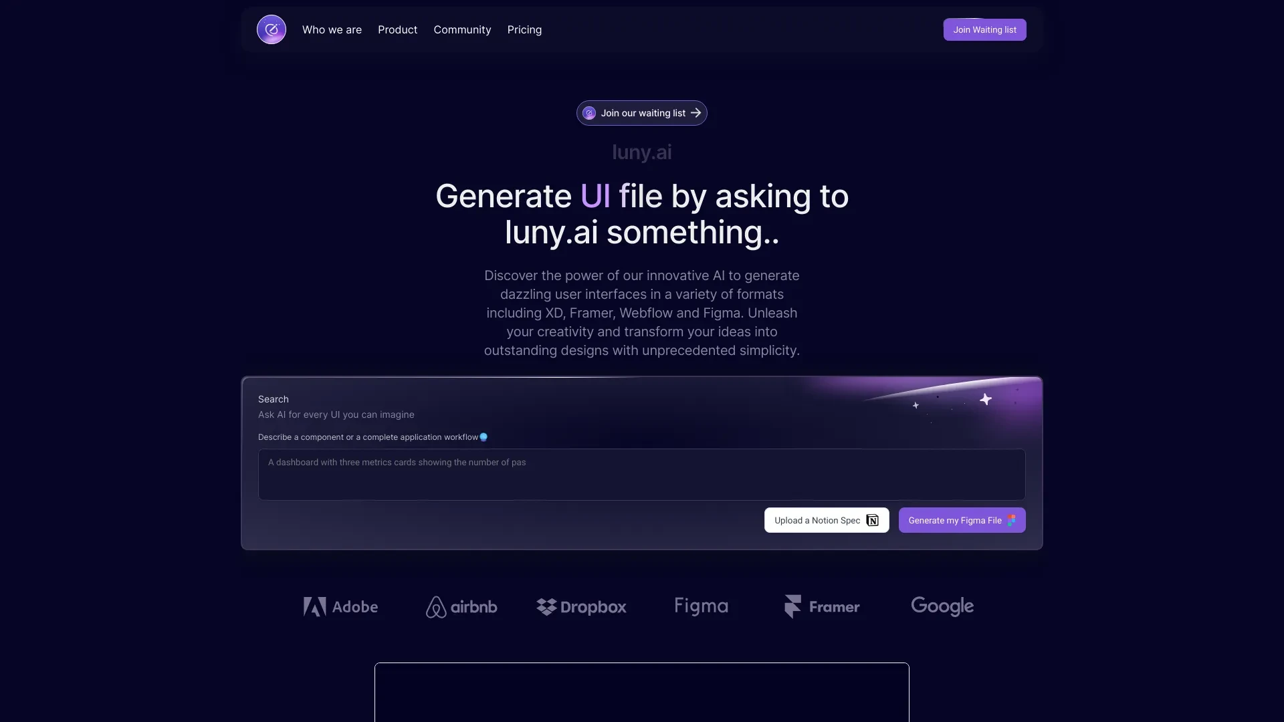
Task: Select the Who we are menu item
Action: (332, 29)
